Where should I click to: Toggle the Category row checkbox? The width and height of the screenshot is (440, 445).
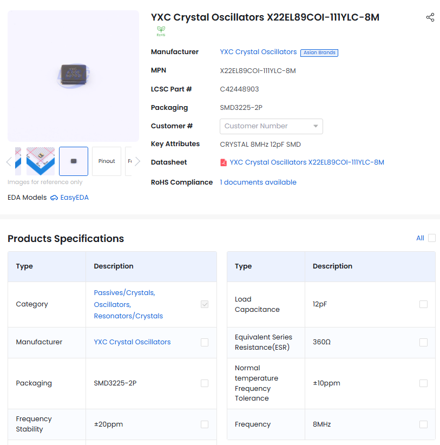click(205, 304)
